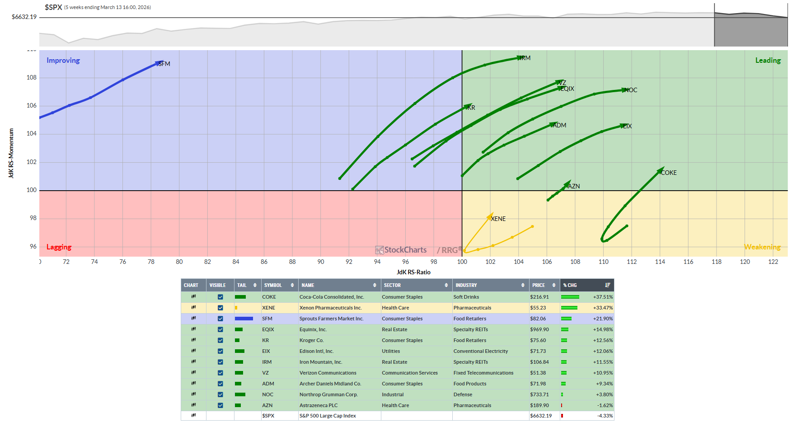Hide EIX using its visible checkbox

pyautogui.click(x=220, y=351)
